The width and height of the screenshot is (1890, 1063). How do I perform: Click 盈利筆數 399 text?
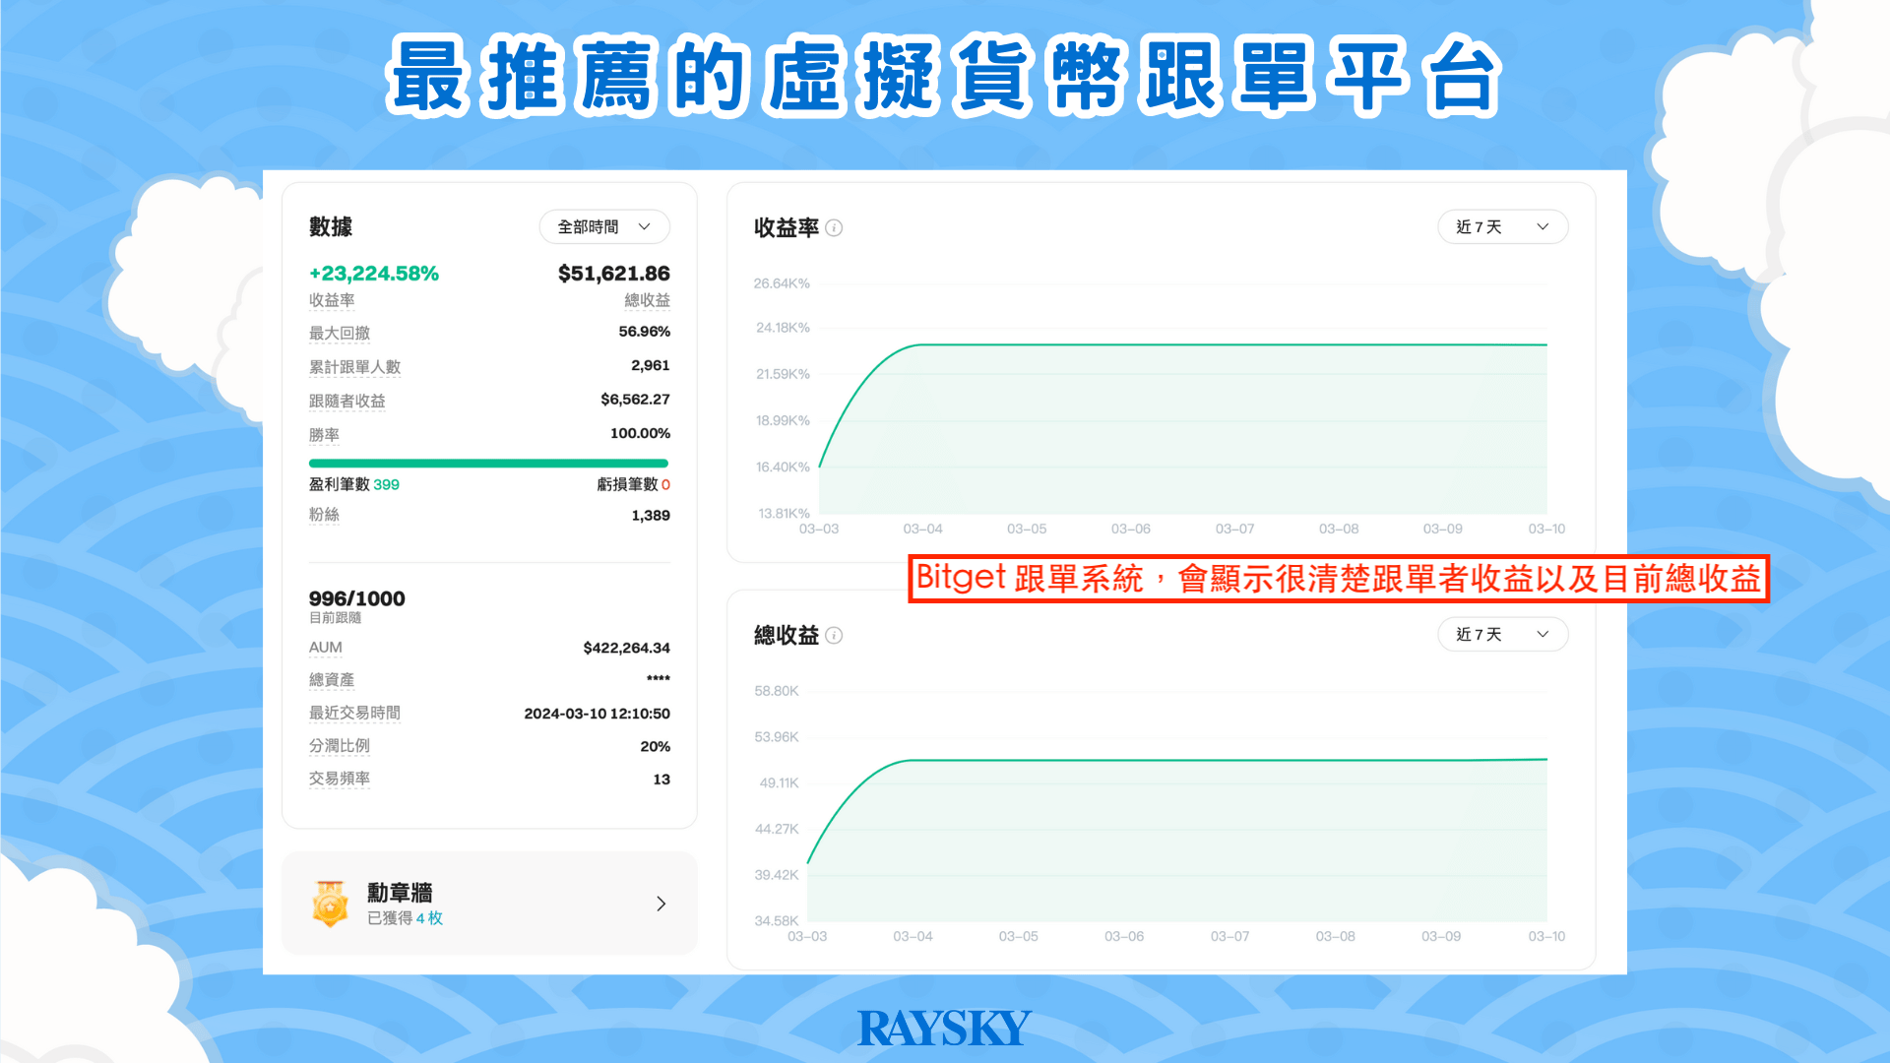pyautogui.click(x=354, y=484)
